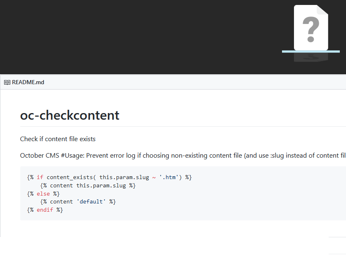Click the red tilde operator in code
Viewport: 346px width, 260px height.
click(154, 177)
